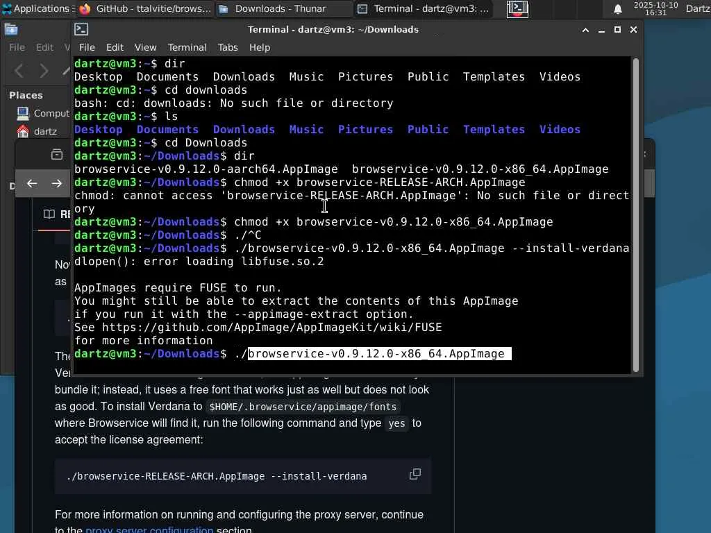
Task: Click the highlighted browservice AppImage command text
Action: (380, 353)
